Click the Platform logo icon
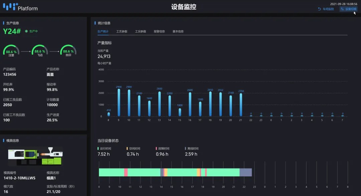Screen dimensions: 361x196 click(x=10, y=6)
